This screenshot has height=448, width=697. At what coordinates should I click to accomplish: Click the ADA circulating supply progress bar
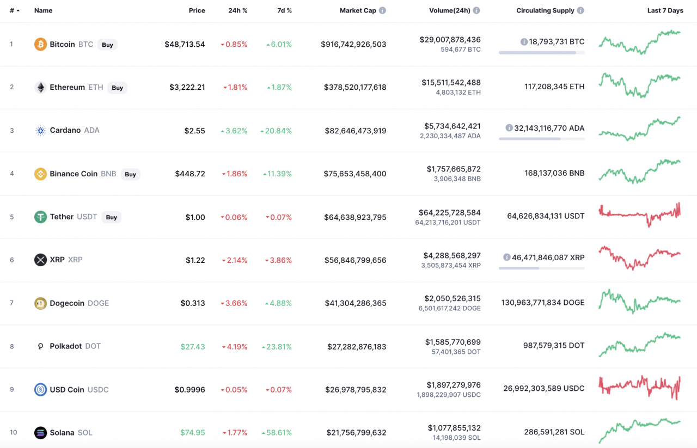click(541, 138)
